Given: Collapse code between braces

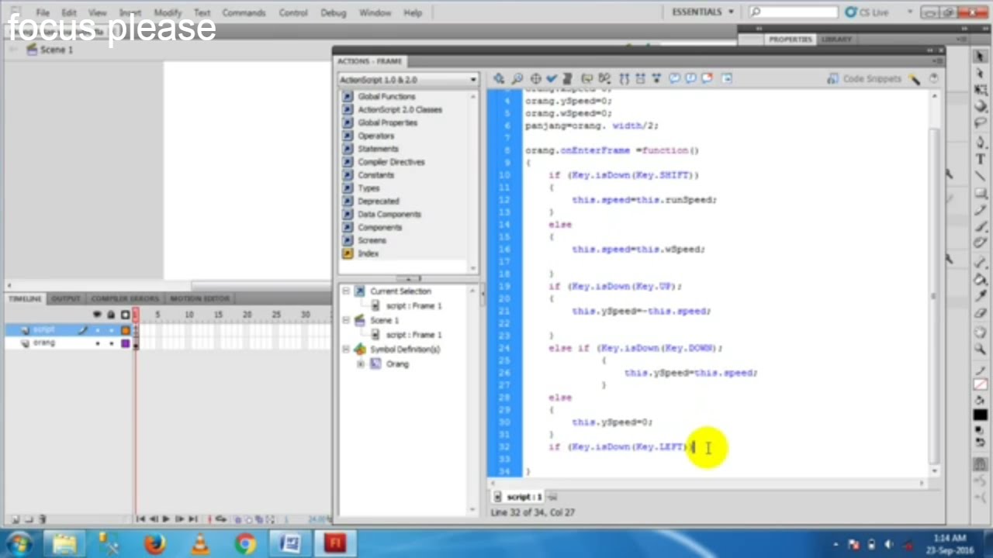Looking at the screenshot, I should (x=625, y=79).
